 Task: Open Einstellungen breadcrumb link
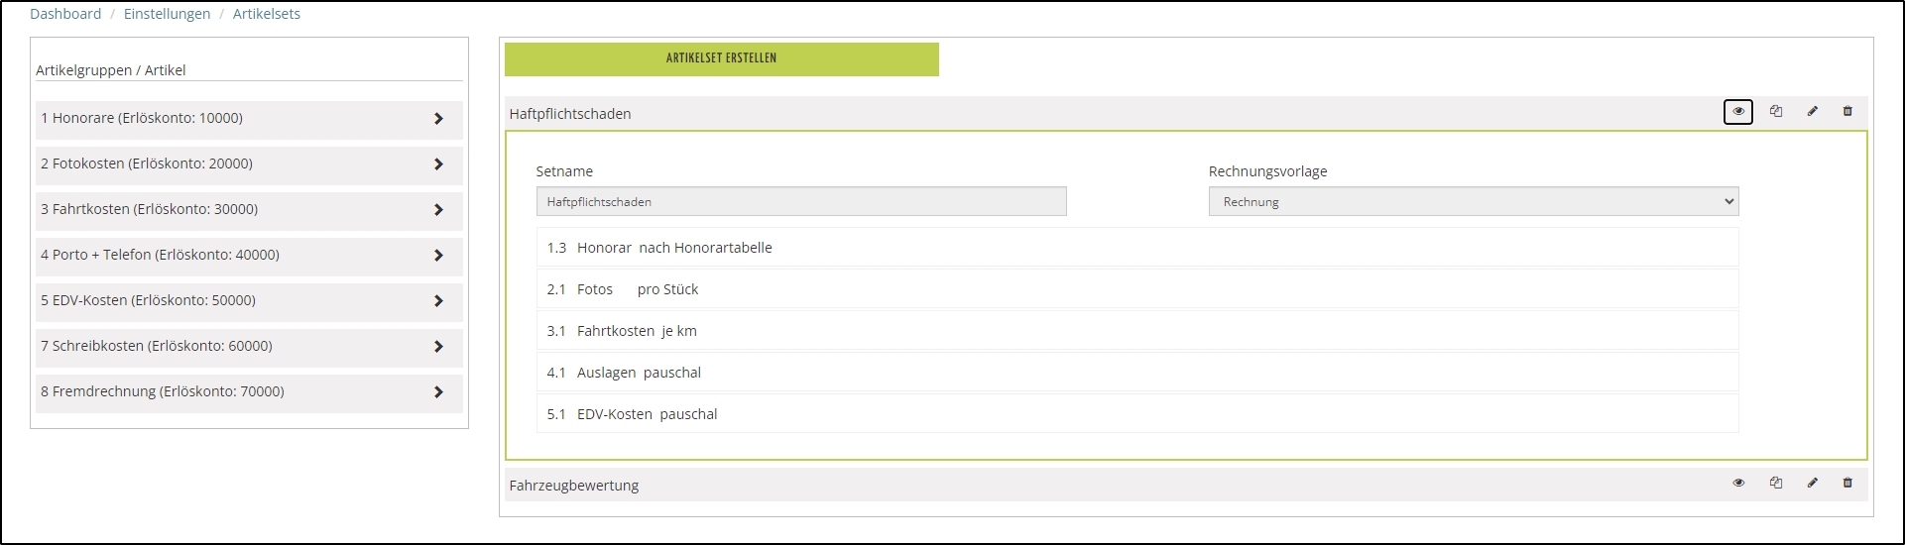point(167,14)
